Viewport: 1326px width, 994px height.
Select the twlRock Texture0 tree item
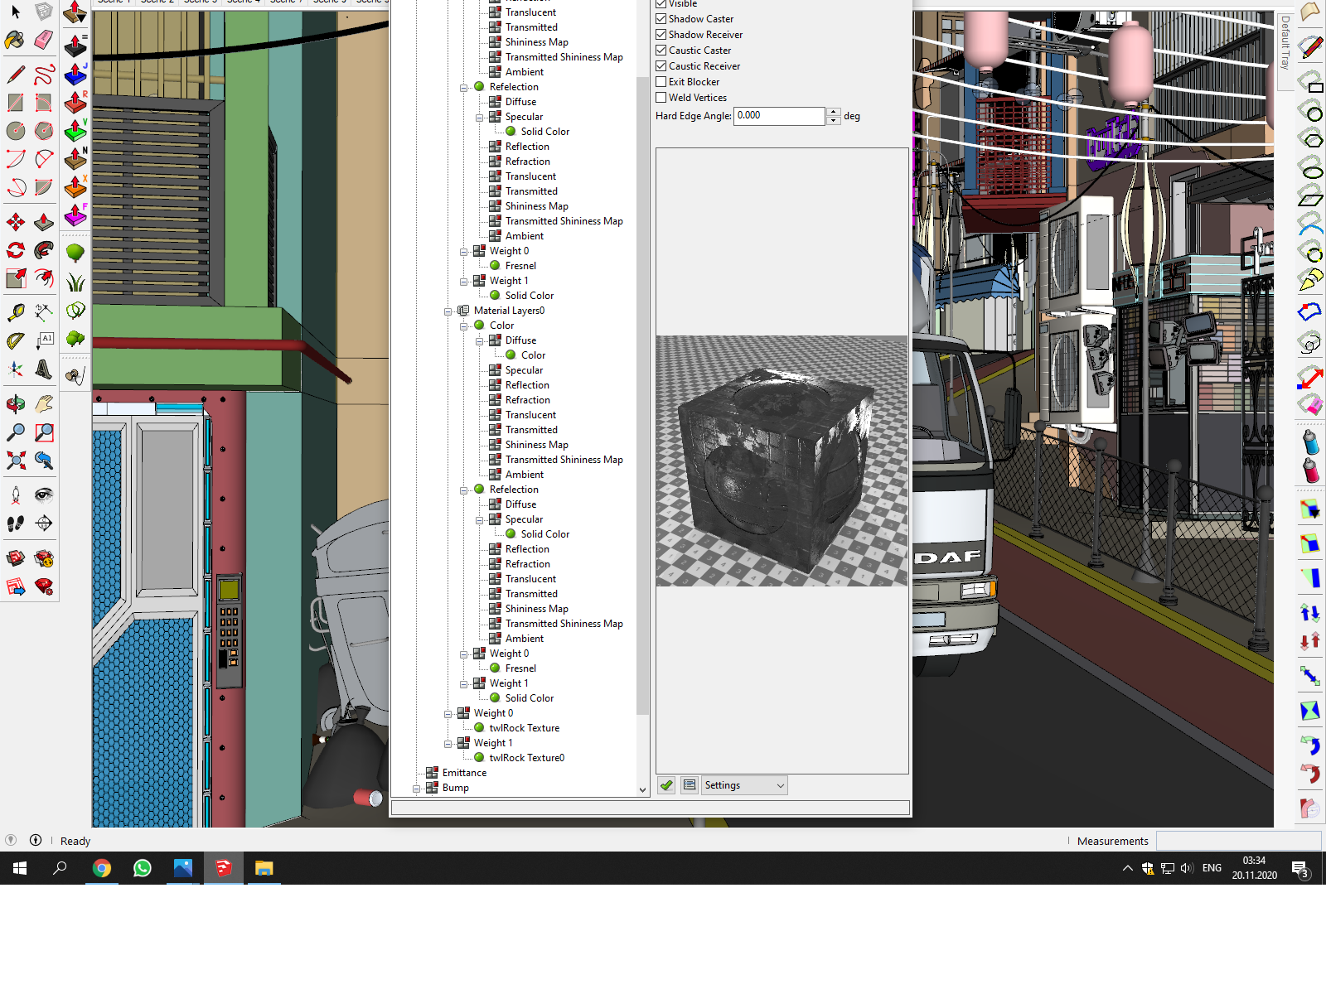click(526, 758)
